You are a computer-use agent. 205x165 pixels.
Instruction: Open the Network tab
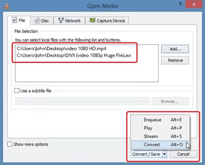click(x=69, y=21)
